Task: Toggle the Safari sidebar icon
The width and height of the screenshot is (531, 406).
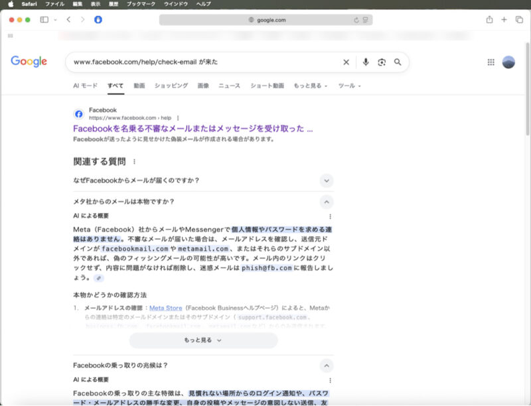Action: (x=44, y=20)
